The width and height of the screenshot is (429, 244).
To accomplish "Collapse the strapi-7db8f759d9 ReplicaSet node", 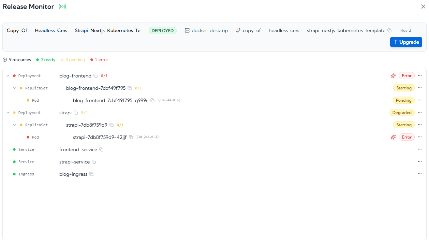I will 15,125.
